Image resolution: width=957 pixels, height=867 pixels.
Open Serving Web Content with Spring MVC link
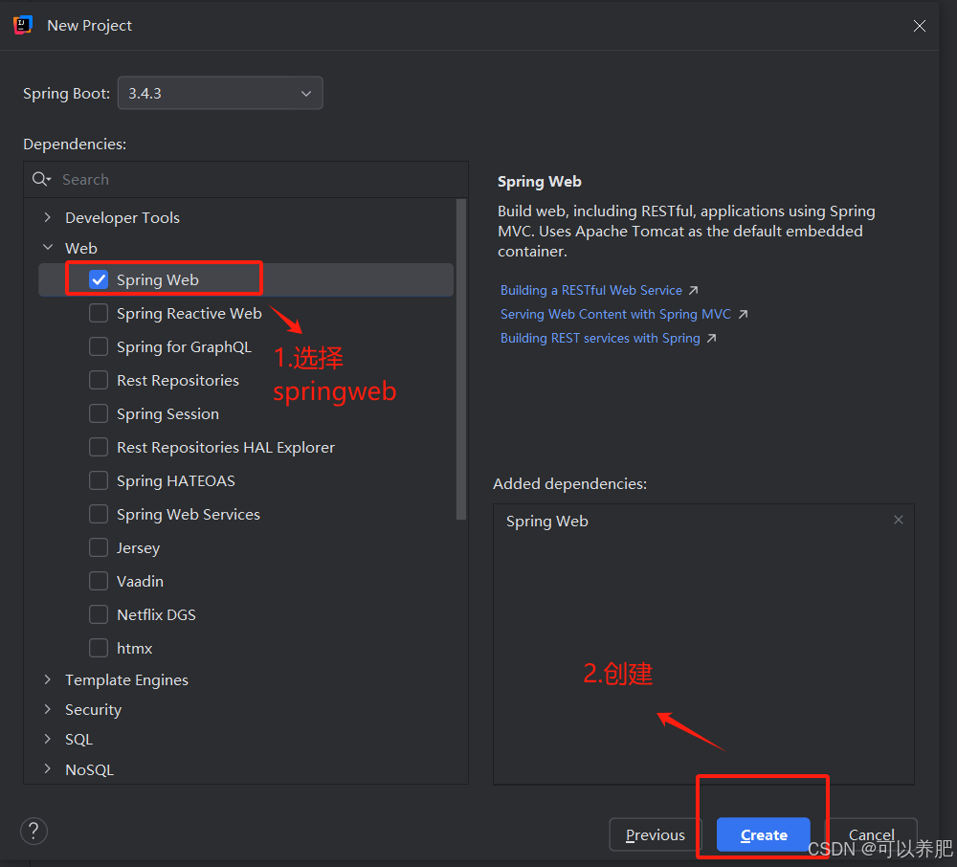click(x=615, y=314)
